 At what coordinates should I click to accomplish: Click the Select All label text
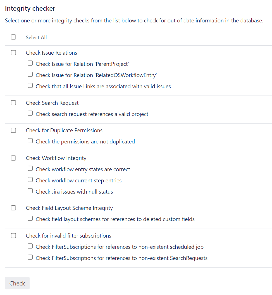click(x=36, y=38)
